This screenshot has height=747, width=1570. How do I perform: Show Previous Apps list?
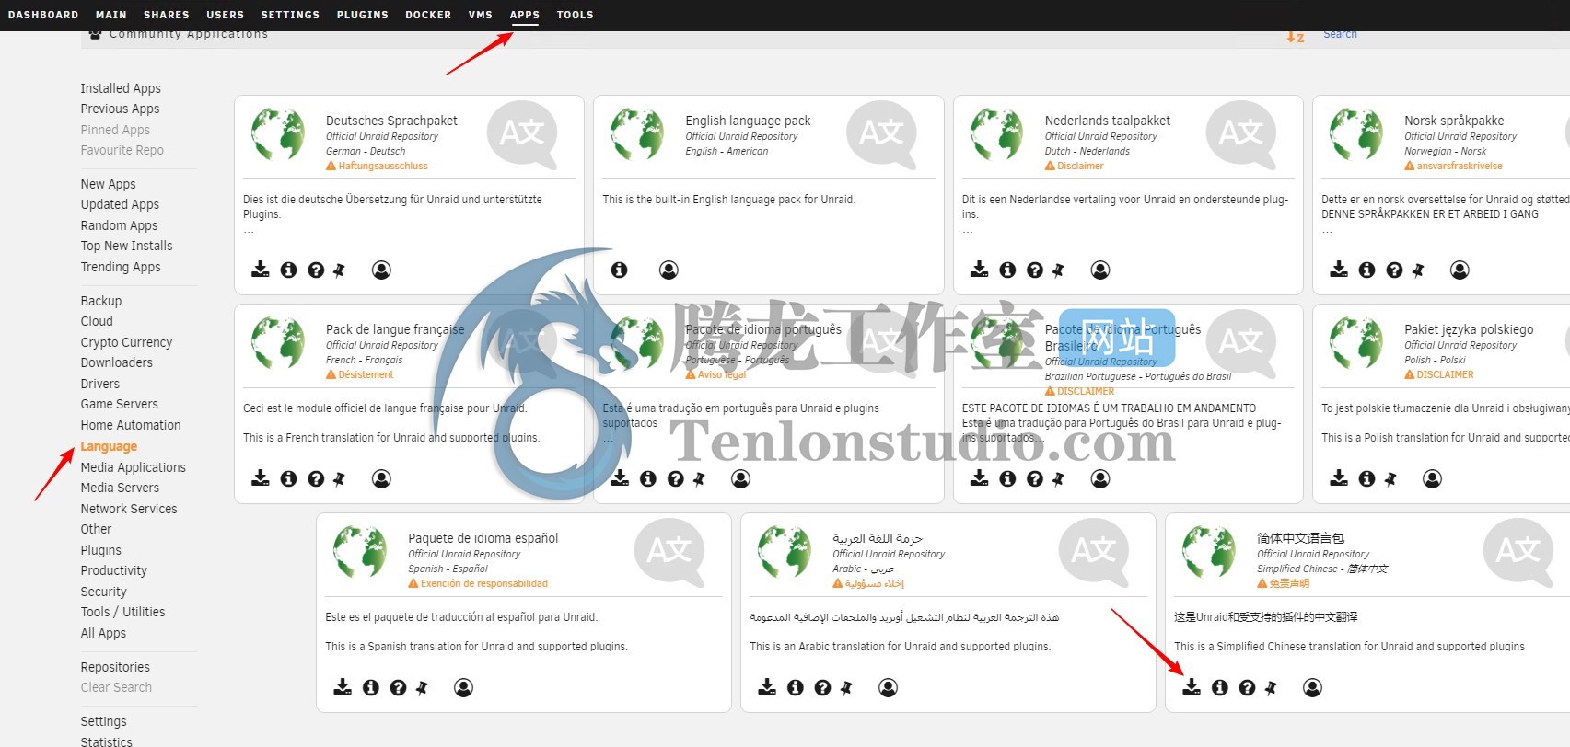tap(120, 109)
